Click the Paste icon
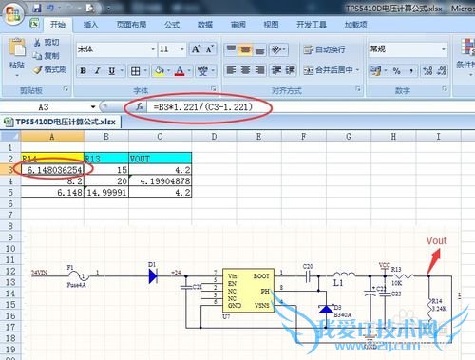 (x=17, y=48)
